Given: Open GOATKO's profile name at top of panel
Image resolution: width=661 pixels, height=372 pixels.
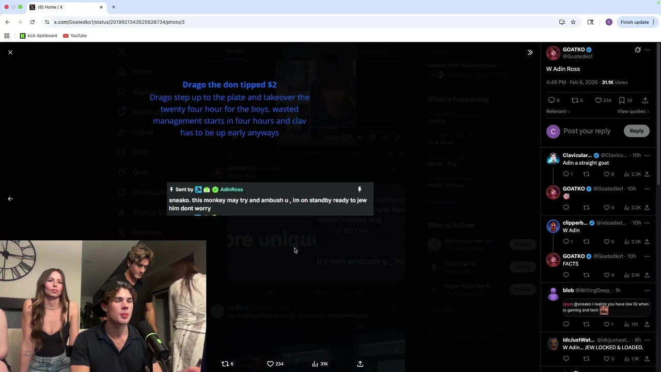Looking at the screenshot, I should (574, 50).
